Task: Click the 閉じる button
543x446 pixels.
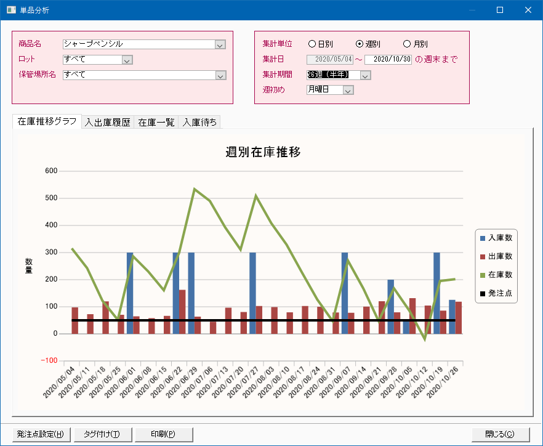Action: point(499,434)
